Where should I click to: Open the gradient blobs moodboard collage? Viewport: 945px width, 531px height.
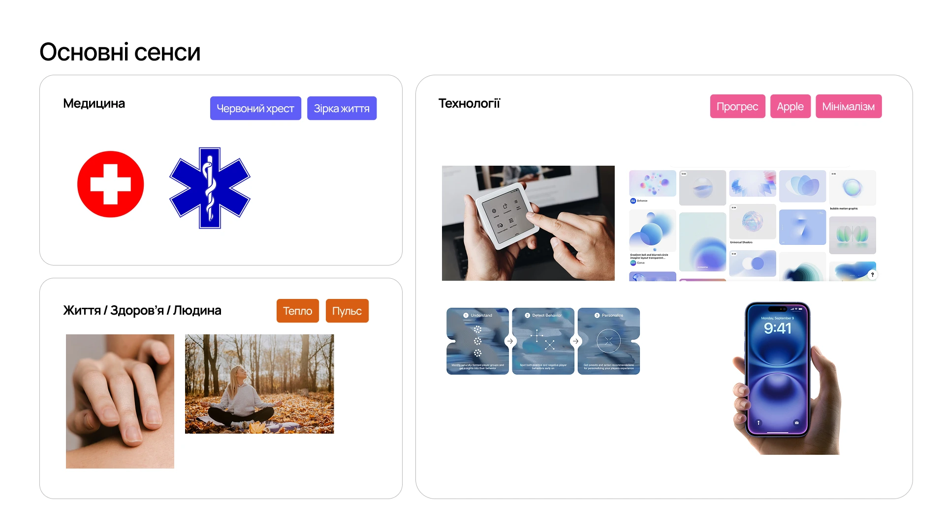[753, 225]
